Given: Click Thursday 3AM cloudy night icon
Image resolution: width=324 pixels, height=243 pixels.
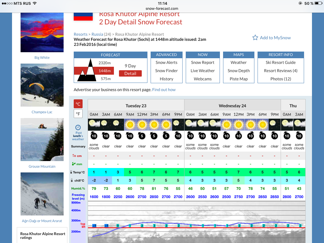Looking at the screenshot, I should (x=299, y=125).
